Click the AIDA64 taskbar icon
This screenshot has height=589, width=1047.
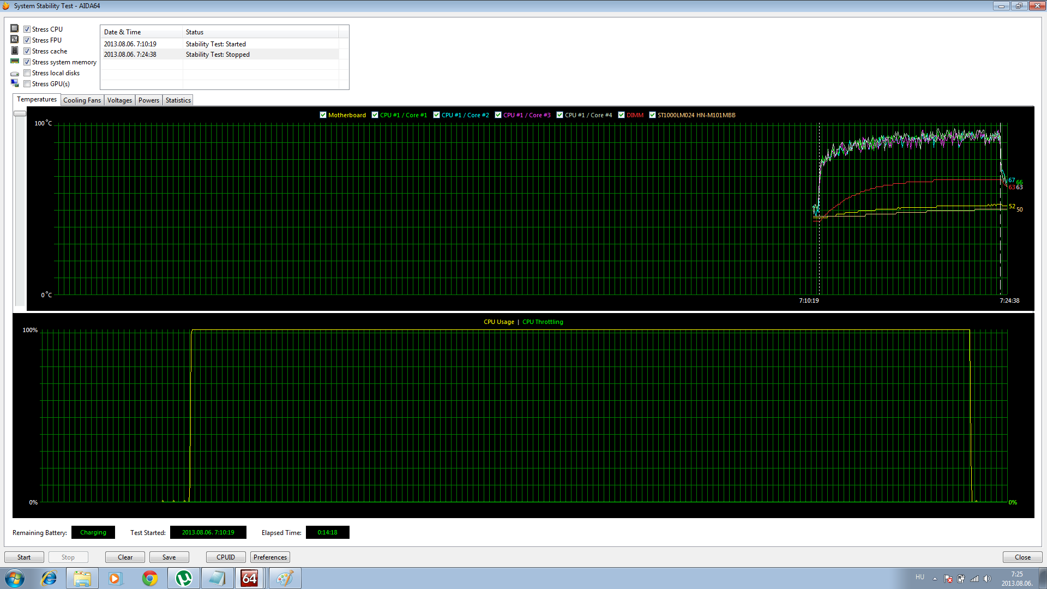click(x=249, y=578)
